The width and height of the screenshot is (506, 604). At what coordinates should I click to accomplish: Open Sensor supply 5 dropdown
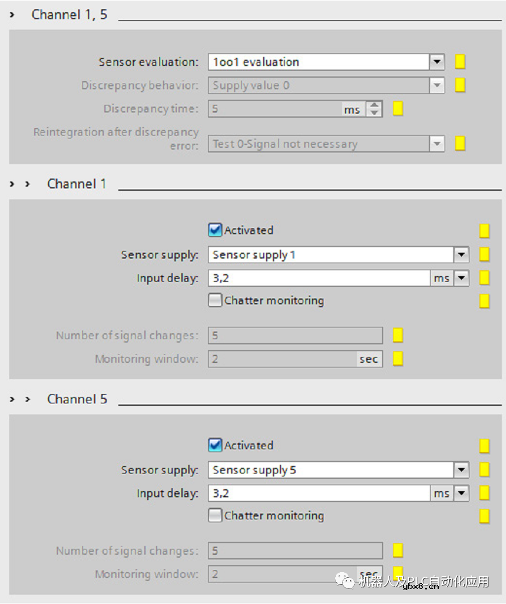pos(461,470)
